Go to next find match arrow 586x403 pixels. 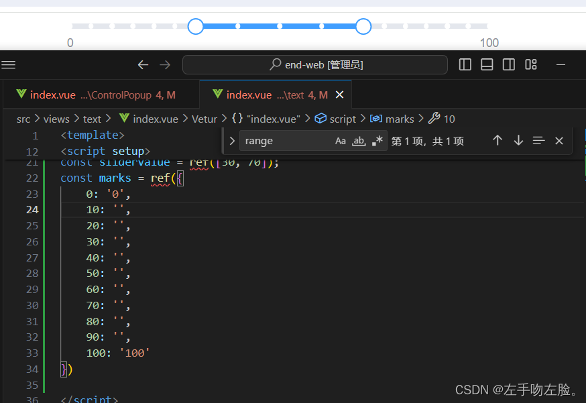pos(518,141)
